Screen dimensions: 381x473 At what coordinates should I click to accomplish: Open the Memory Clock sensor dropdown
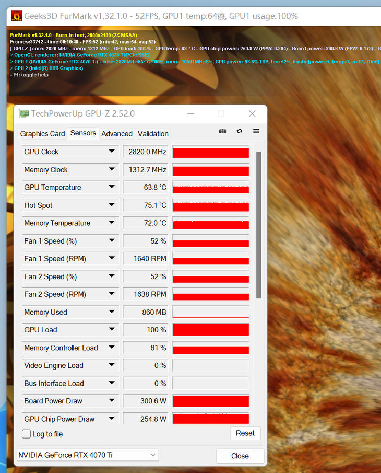pos(112,169)
